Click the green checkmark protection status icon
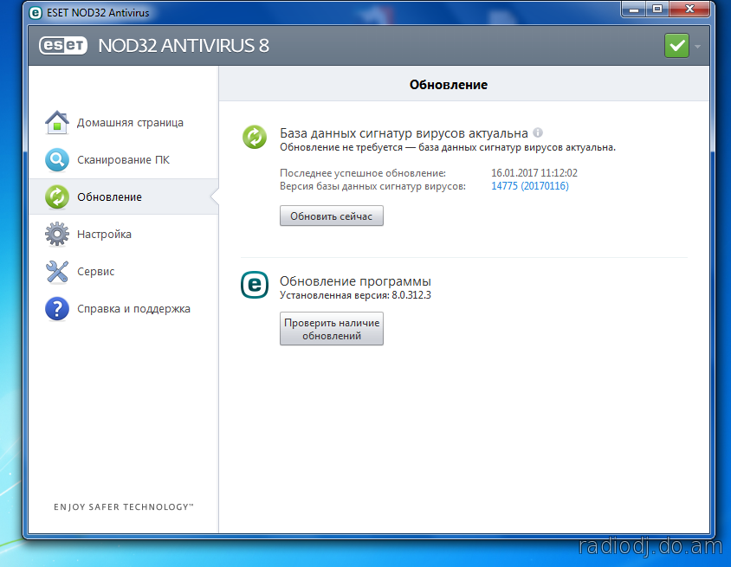 [x=677, y=46]
